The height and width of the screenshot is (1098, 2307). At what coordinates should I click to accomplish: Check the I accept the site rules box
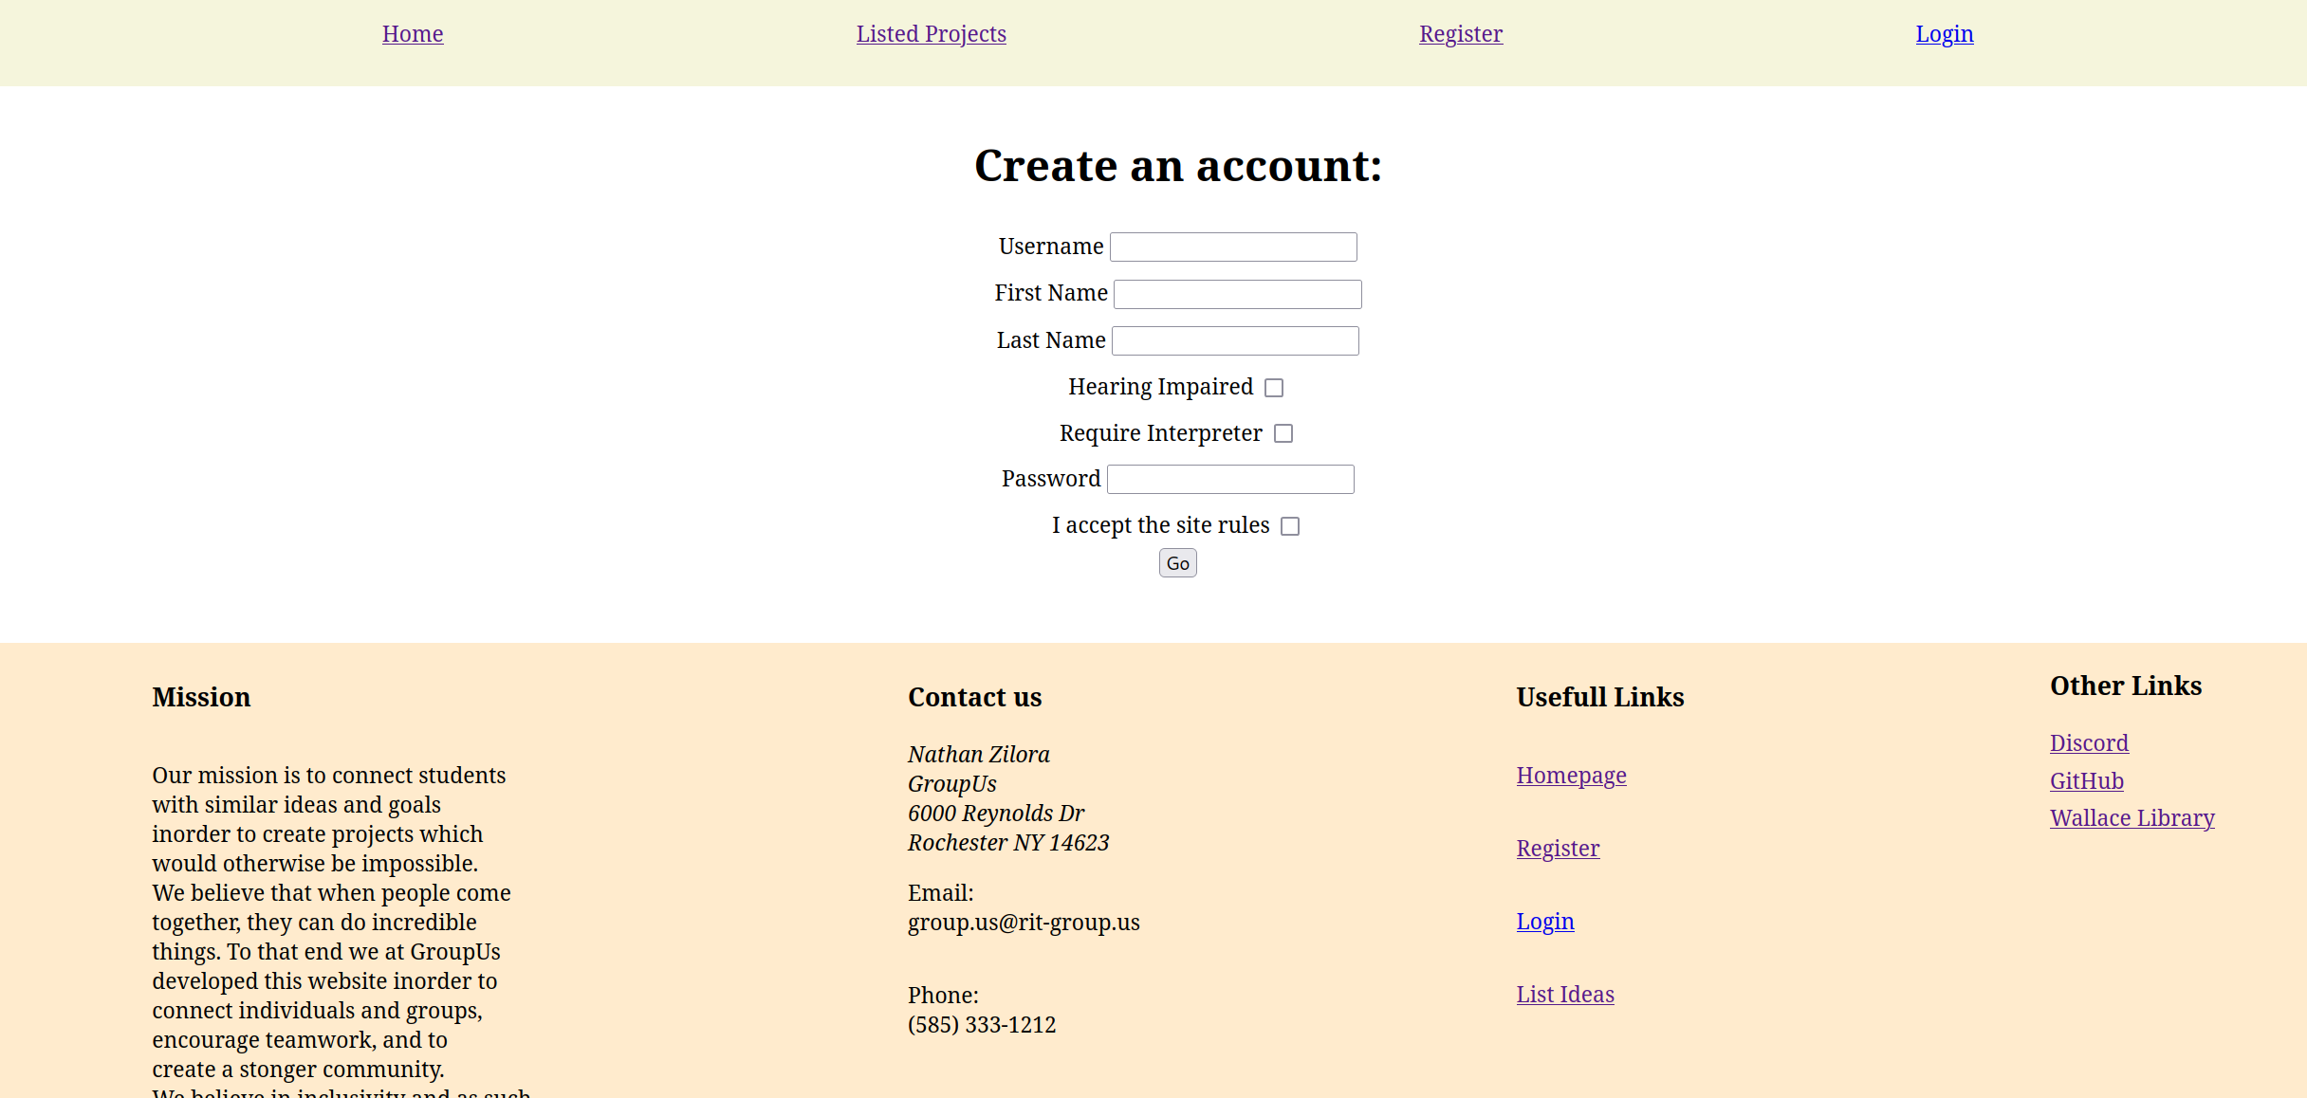(x=1290, y=526)
